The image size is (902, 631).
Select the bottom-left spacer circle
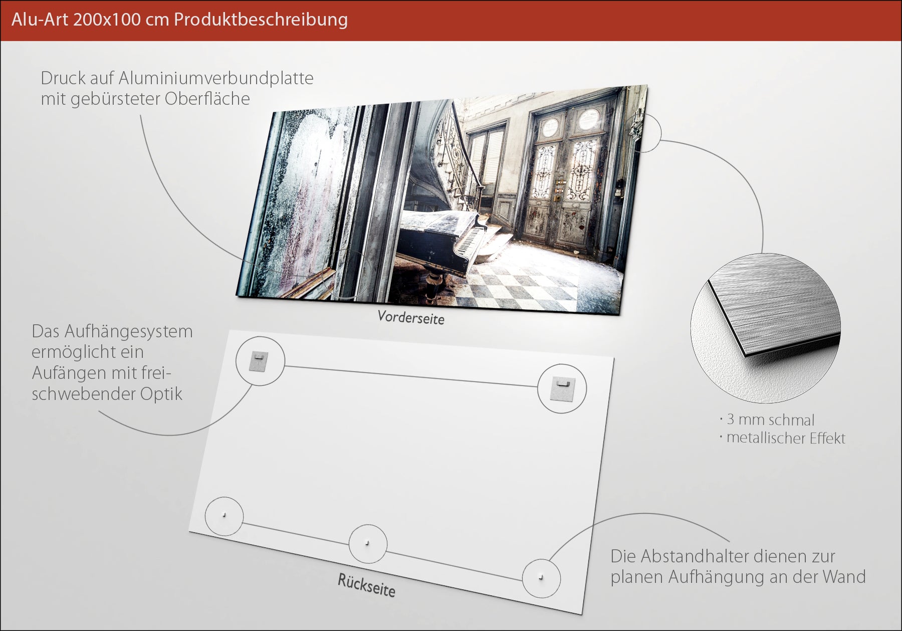(x=224, y=516)
